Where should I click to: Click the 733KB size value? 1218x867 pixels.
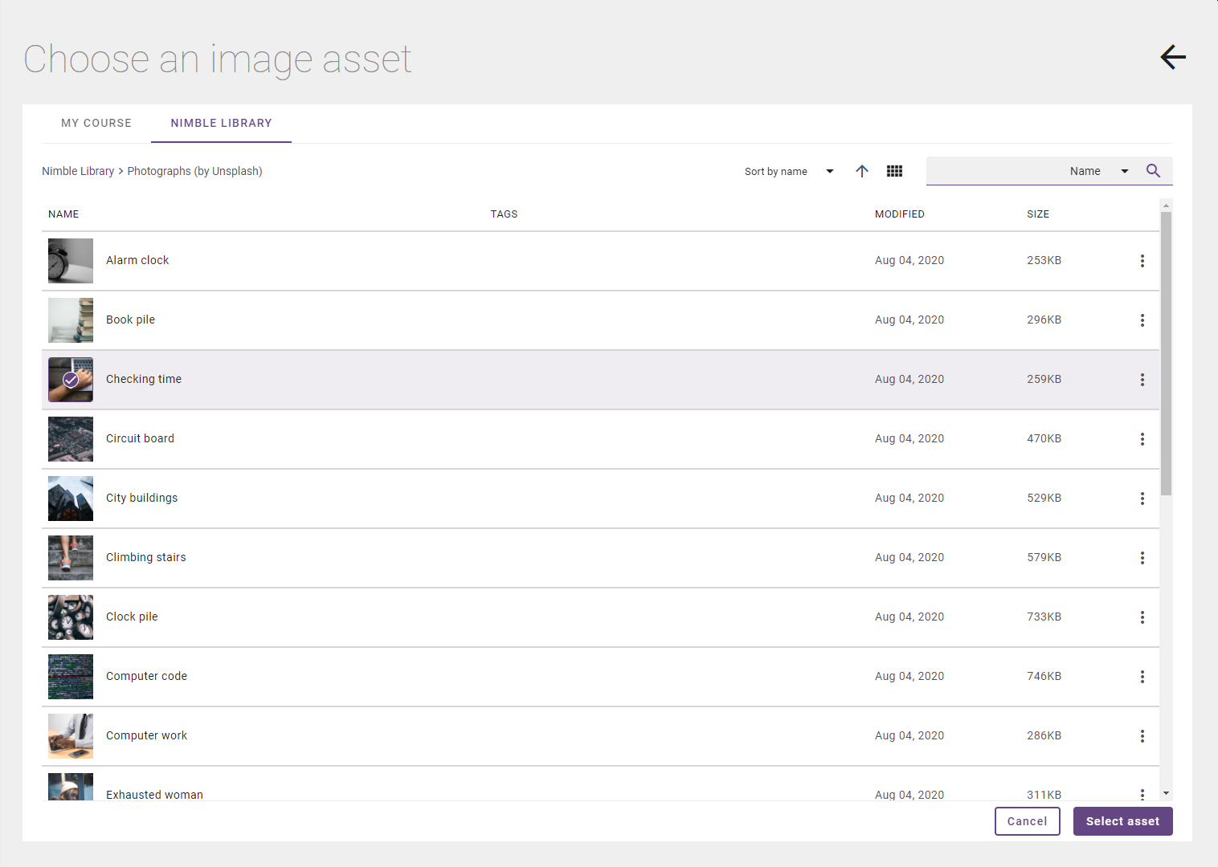click(x=1044, y=617)
